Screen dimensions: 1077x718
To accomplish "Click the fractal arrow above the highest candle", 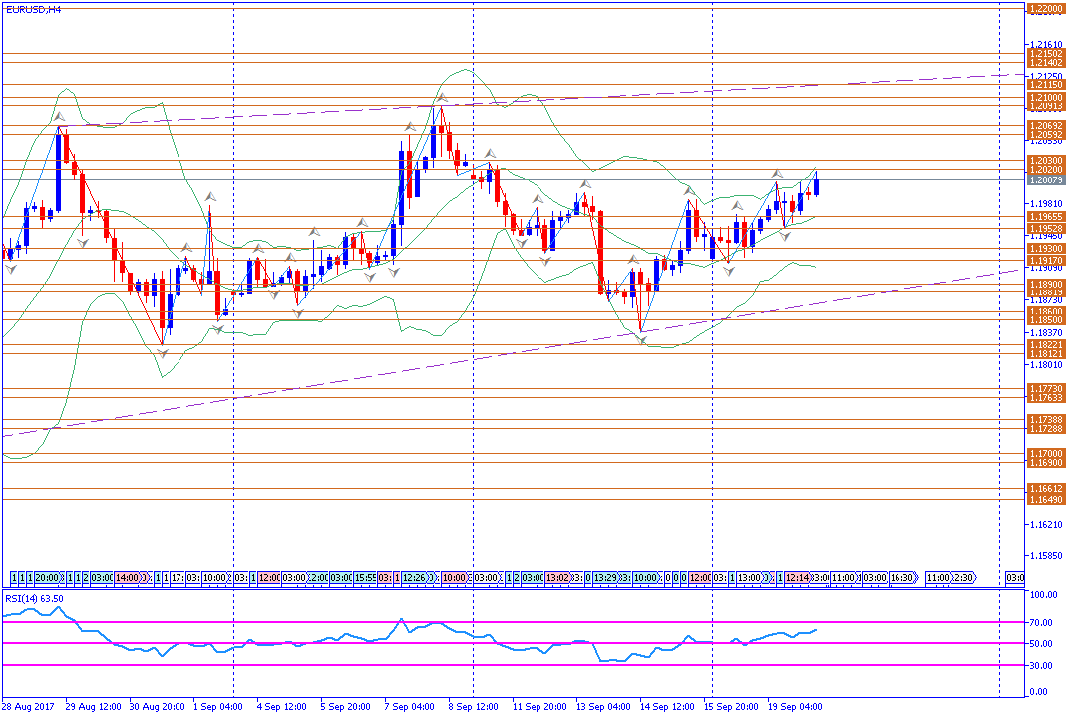I will [x=440, y=98].
